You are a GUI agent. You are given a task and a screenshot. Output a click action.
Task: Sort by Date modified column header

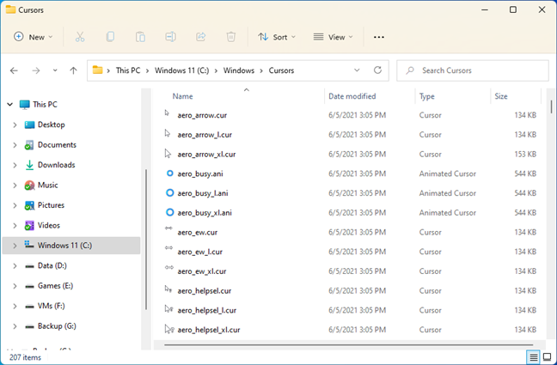[352, 96]
